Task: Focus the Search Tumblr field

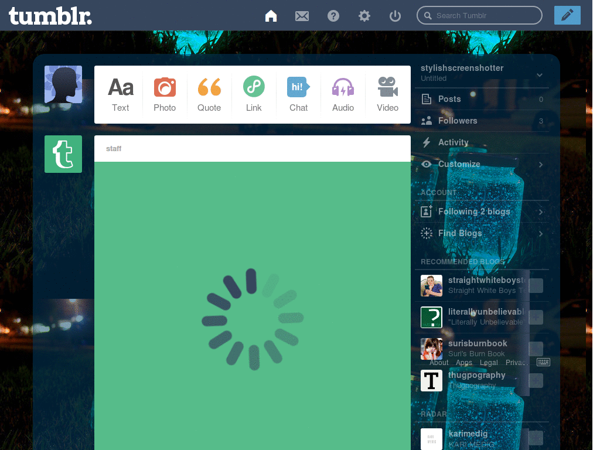Action: (x=479, y=15)
